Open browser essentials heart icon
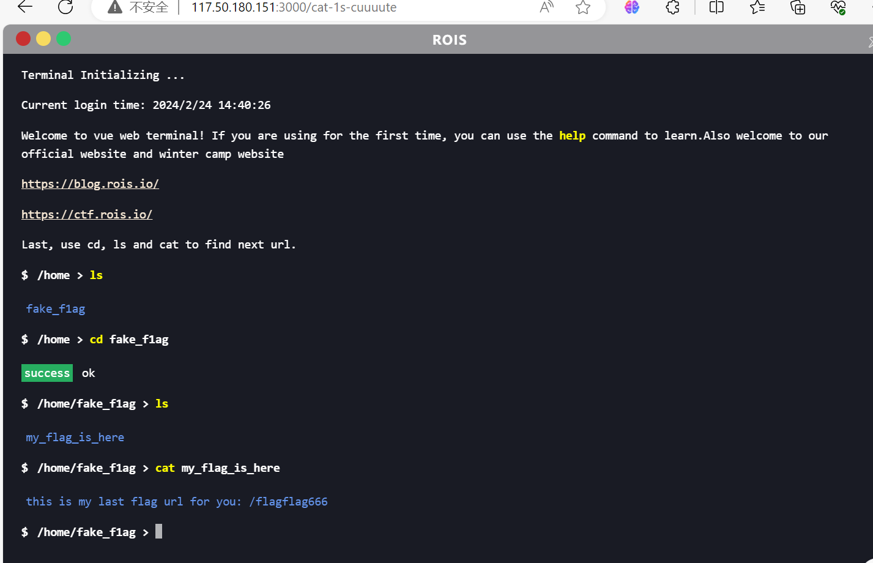The height and width of the screenshot is (563, 873). coord(838,7)
